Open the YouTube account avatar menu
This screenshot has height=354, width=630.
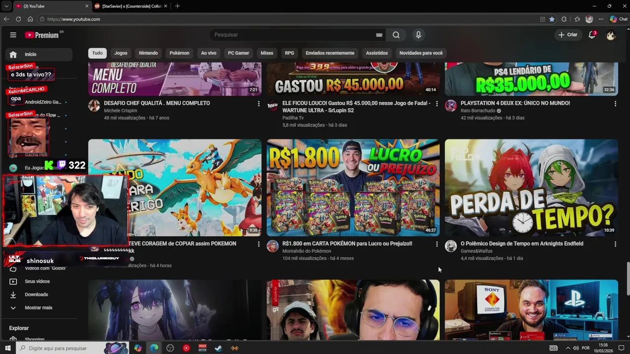coord(611,35)
